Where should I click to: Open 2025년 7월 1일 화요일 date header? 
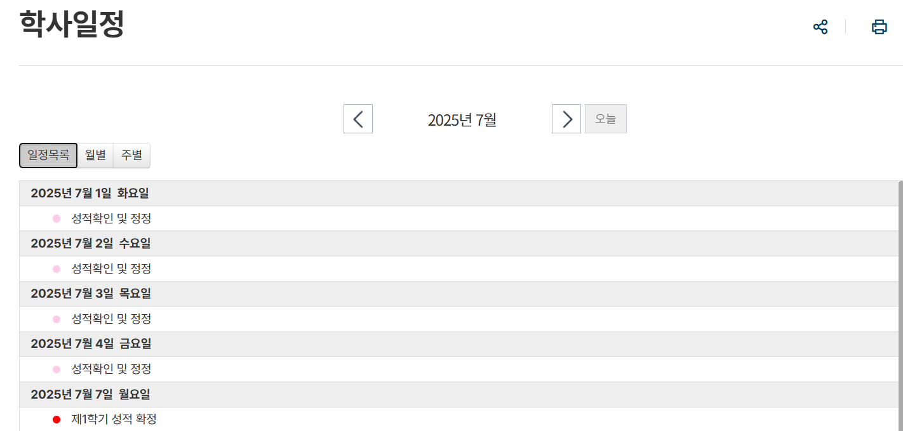[90, 193]
